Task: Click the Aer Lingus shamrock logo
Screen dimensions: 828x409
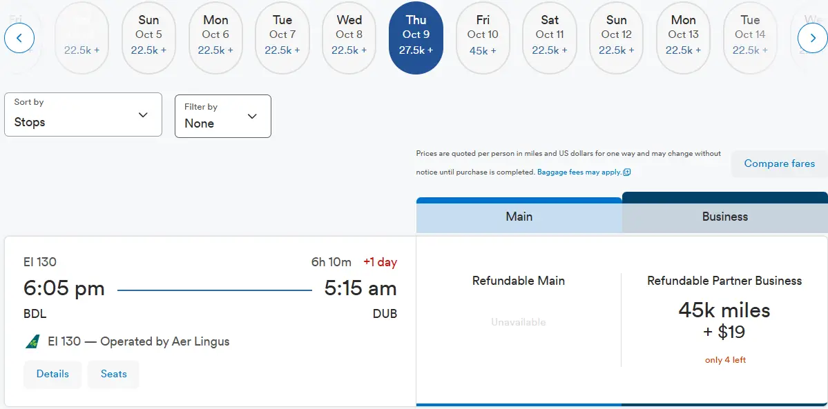Action: click(x=32, y=341)
